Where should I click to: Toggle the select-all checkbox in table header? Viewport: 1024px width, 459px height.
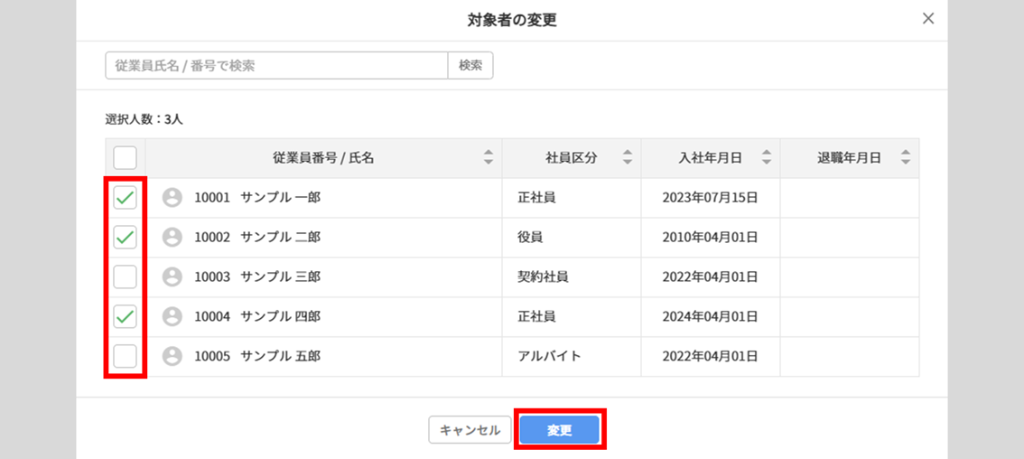tap(125, 158)
